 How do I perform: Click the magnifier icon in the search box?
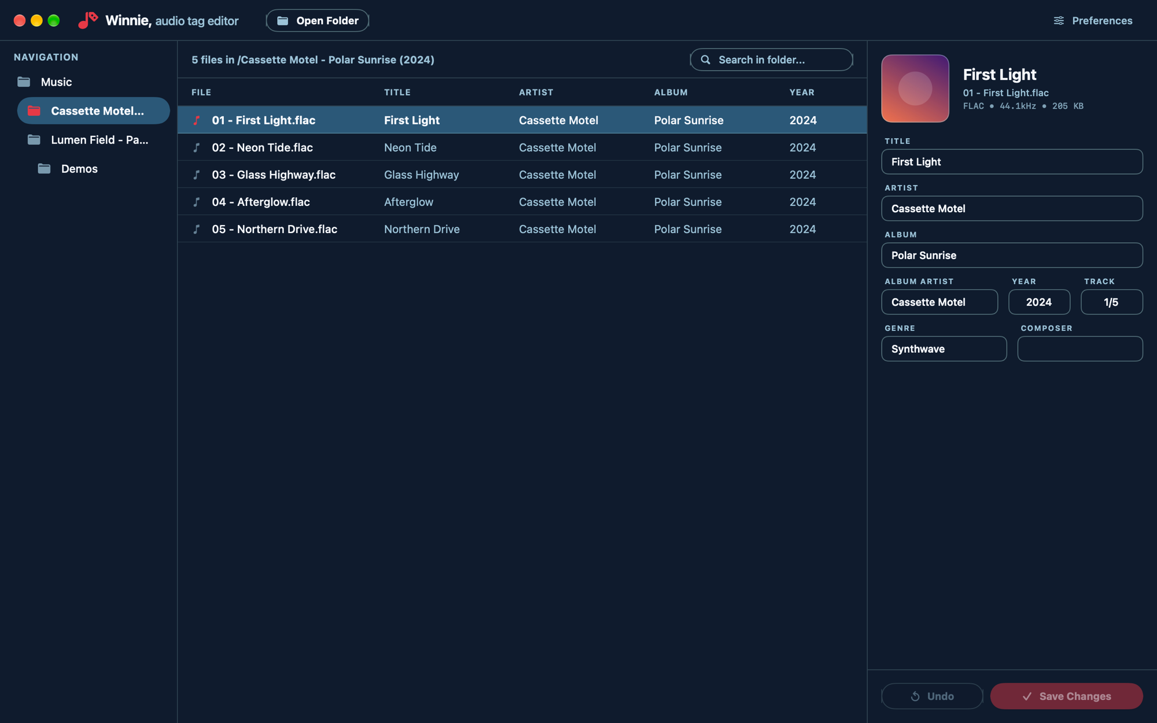click(x=705, y=60)
